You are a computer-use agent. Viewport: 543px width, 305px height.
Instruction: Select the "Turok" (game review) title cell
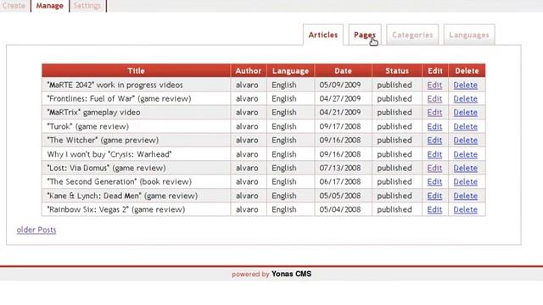coord(136,126)
